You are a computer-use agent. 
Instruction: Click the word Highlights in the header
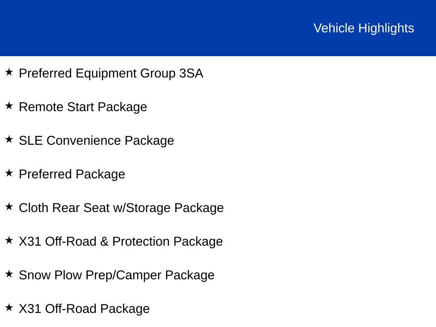tap(386, 28)
